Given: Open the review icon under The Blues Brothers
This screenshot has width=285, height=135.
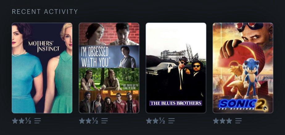Looking at the screenshot, I should point(171,121).
